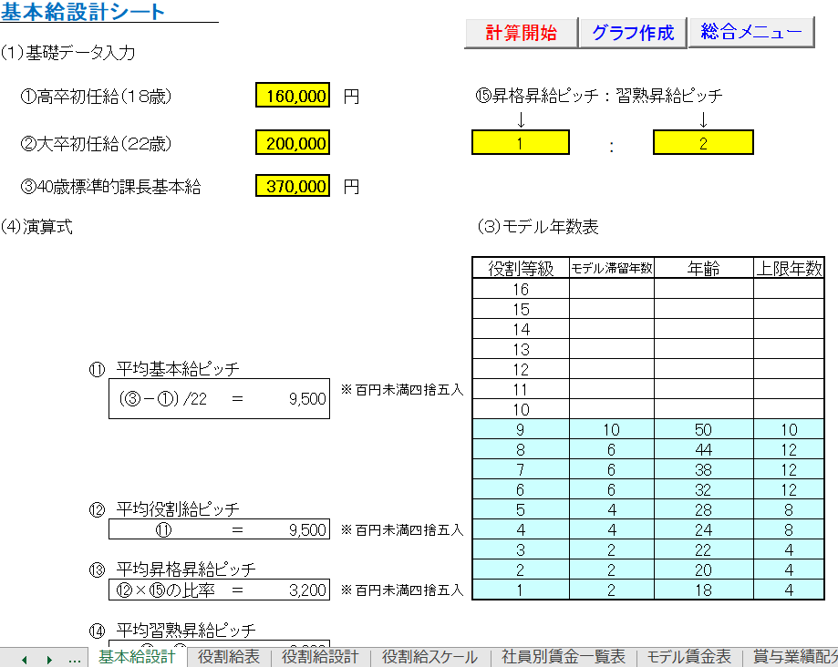This screenshot has width=838, height=667.
Task: Click the 年齢 cell showing 18
Action: coord(703,590)
